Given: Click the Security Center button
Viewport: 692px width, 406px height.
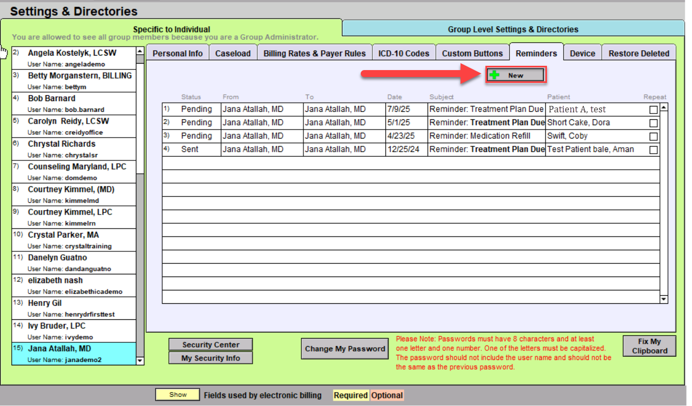Looking at the screenshot, I should (210, 345).
